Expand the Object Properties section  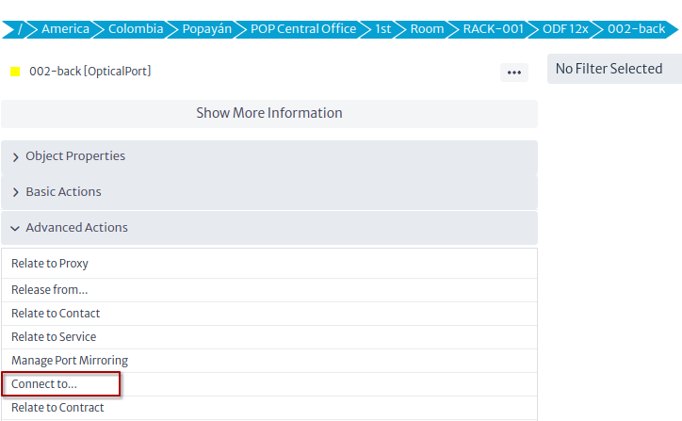click(x=269, y=156)
